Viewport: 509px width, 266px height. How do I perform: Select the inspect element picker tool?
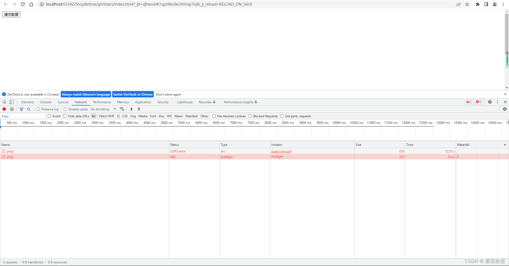[4, 102]
